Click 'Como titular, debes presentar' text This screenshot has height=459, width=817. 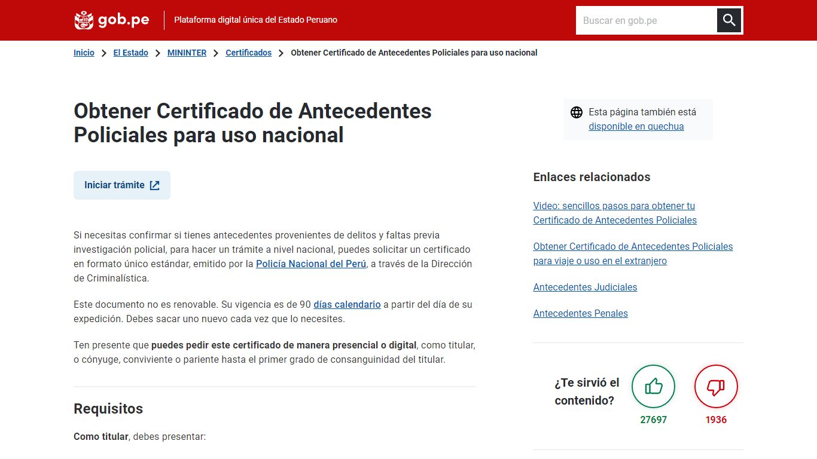(x=139, y=436)
